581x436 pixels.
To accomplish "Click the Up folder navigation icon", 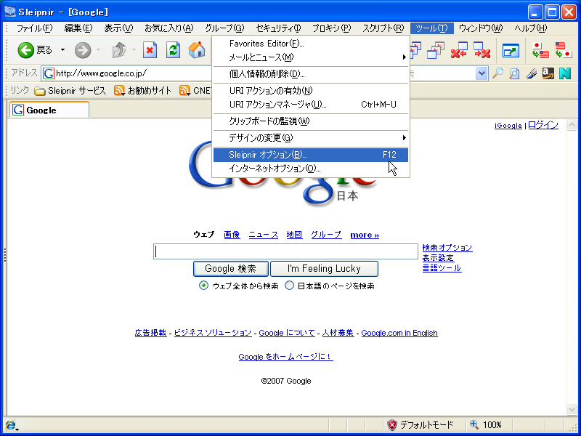I will point(119,50).
